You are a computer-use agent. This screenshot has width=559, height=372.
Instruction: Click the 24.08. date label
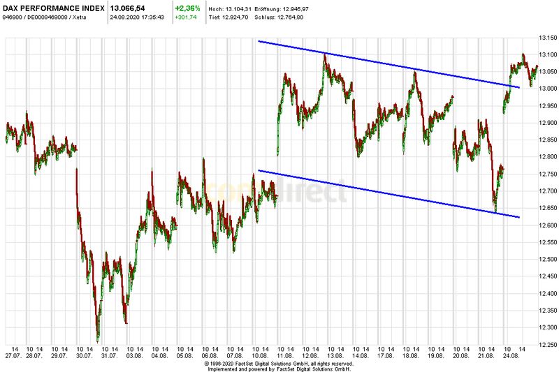pos(511,356)
